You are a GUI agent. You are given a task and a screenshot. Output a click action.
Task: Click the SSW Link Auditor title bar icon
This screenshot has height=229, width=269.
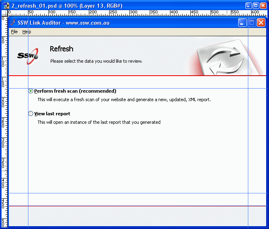click(x=13, y=23)
